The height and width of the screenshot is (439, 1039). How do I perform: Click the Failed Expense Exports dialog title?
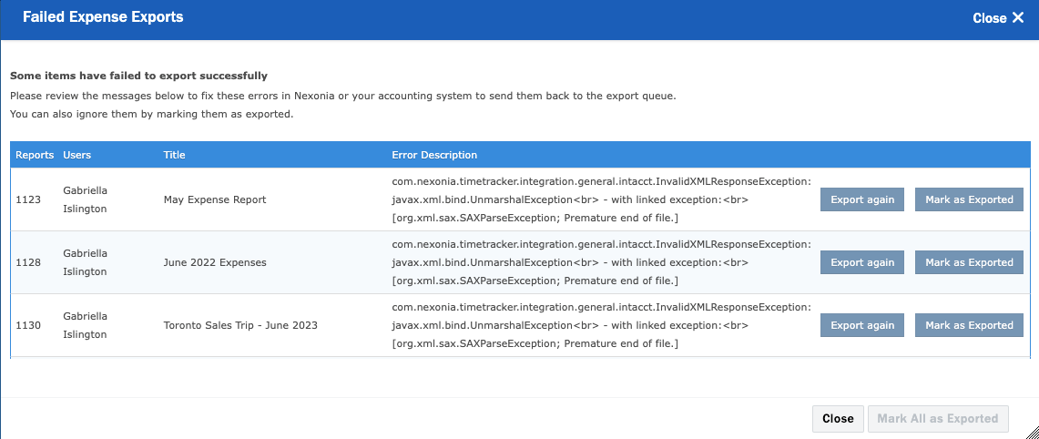[103, 17]
